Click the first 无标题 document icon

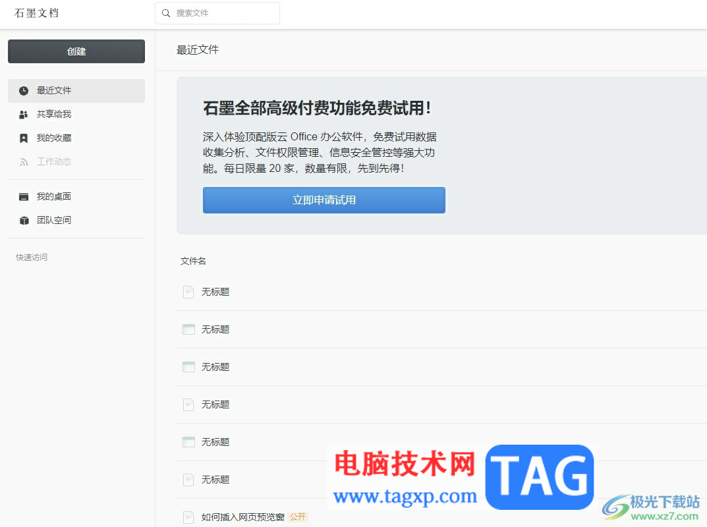188,292
